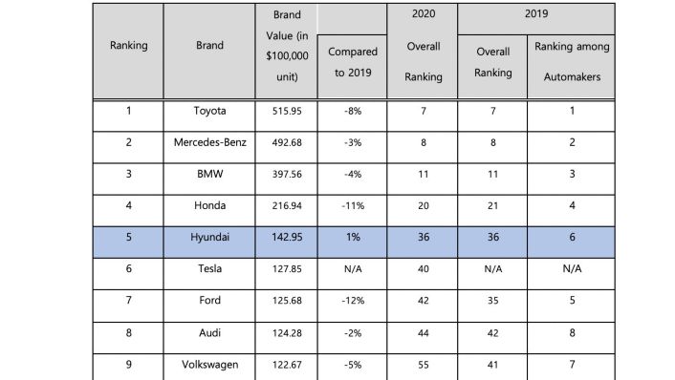The image size is (675, 380).
Task: Click the Compared to 2019 header
Action: [352, 67]
